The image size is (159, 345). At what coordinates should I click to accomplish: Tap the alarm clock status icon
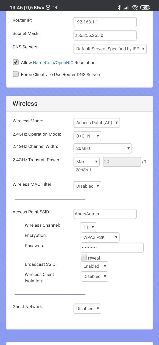48,8
